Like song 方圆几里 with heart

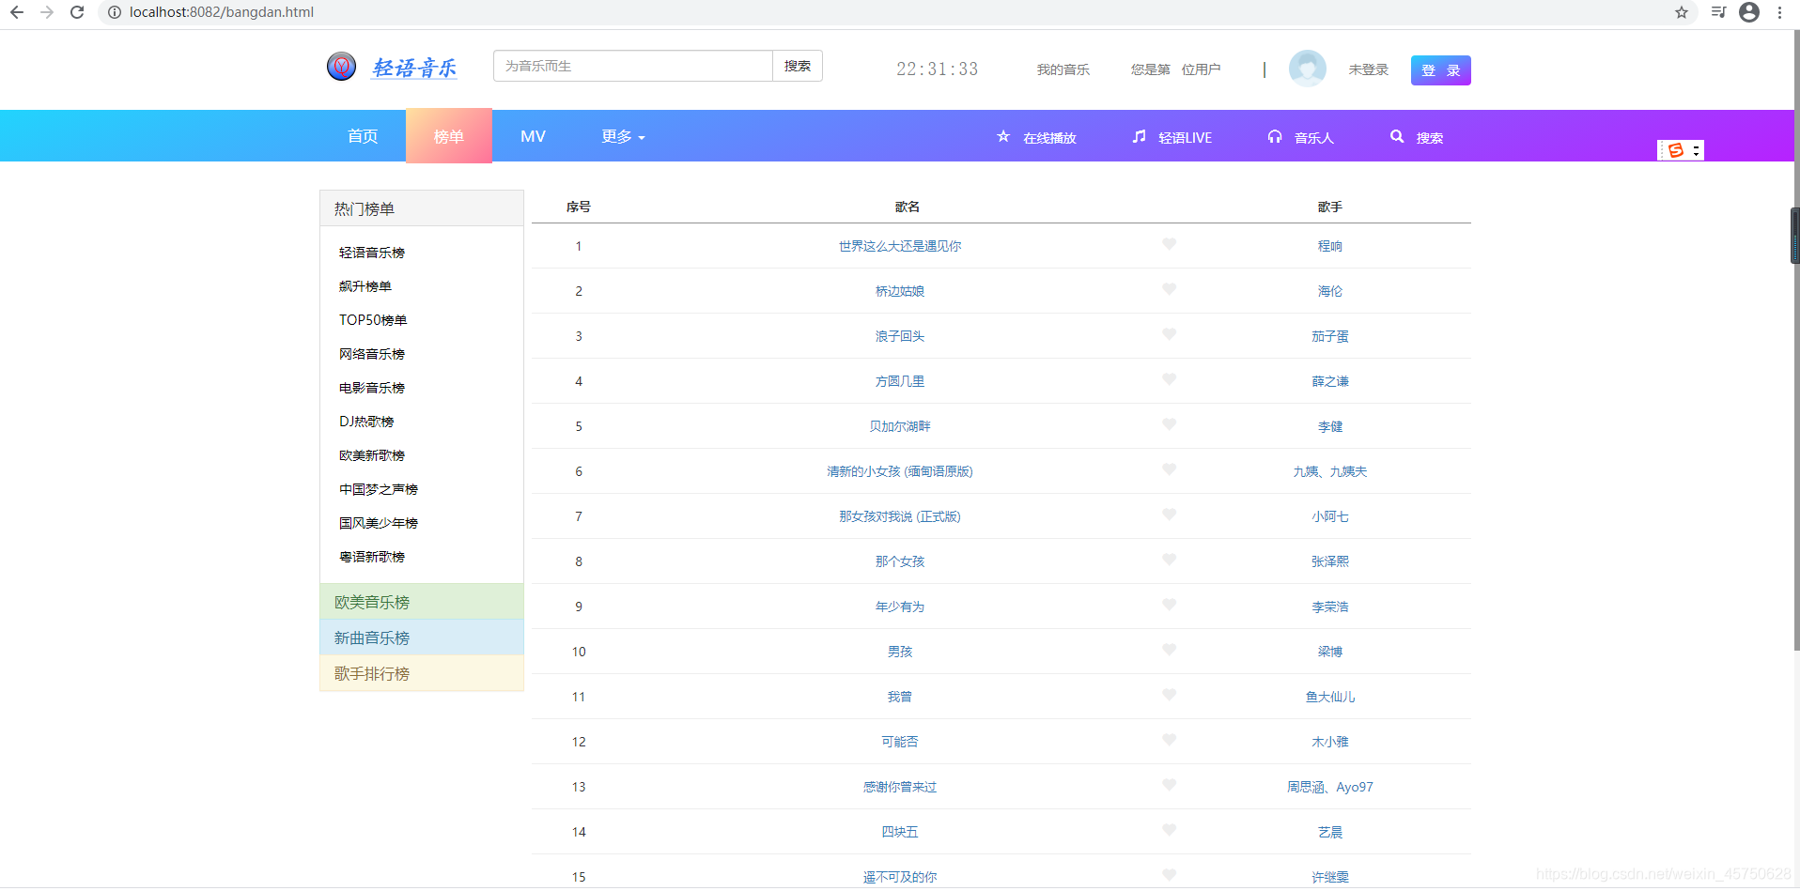pyautogui.click(x=1169, y=379)
